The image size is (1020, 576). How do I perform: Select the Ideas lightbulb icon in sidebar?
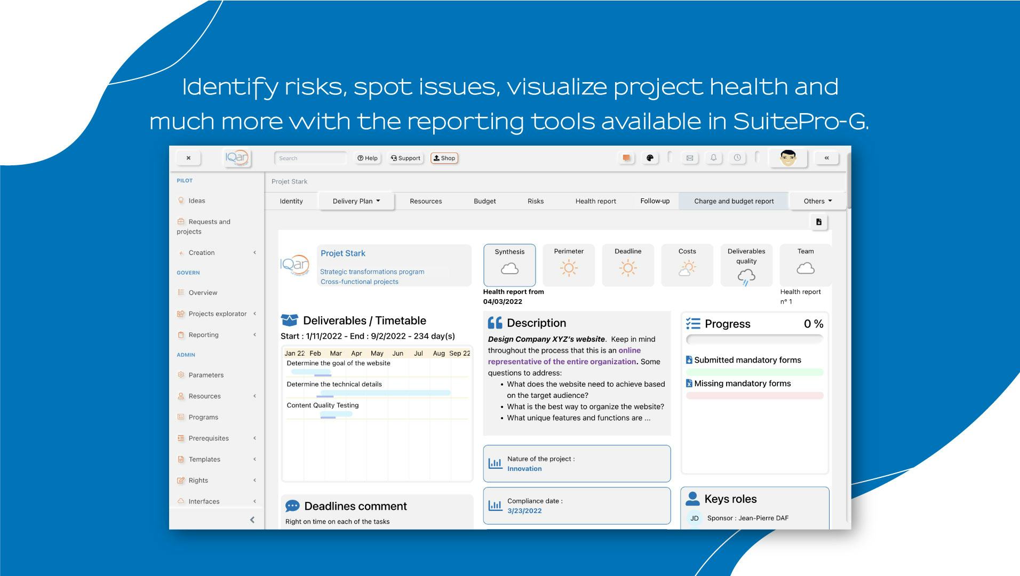pos(181,200)
